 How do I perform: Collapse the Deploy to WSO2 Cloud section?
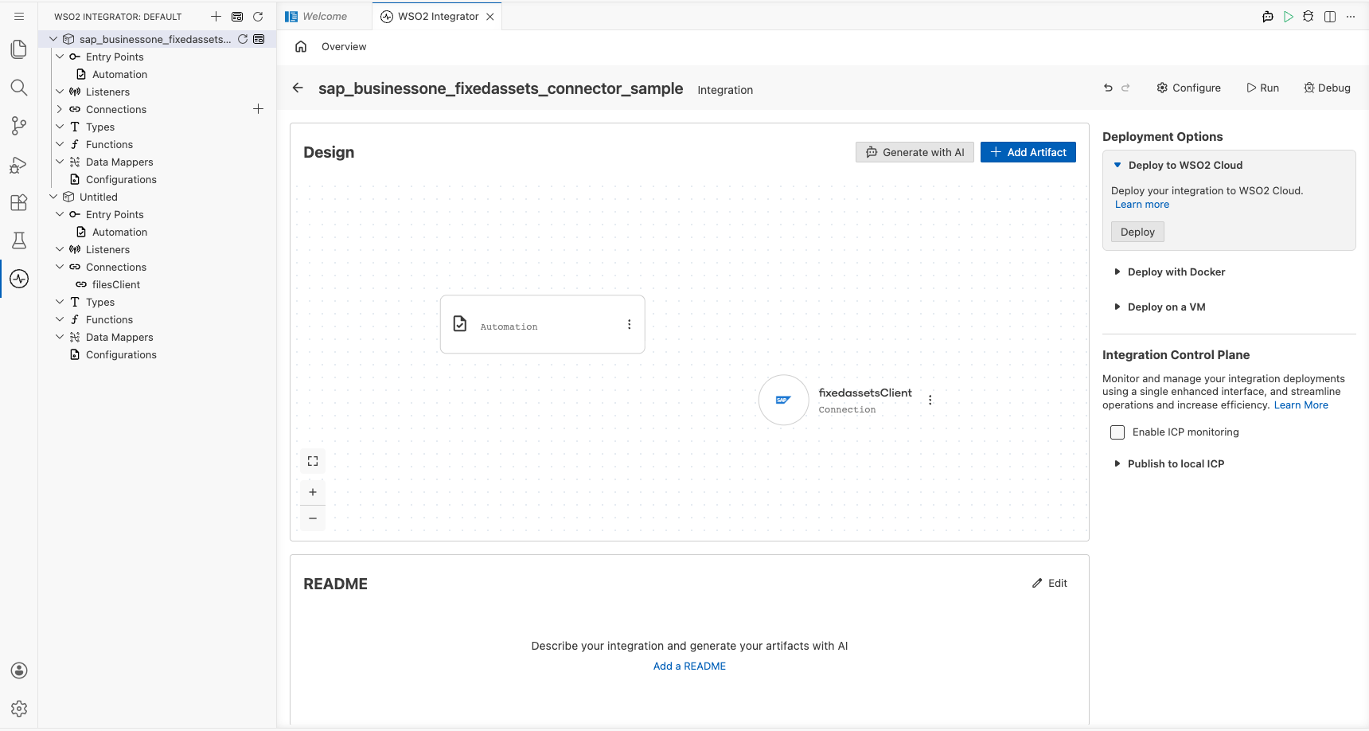pos(1117,166)
